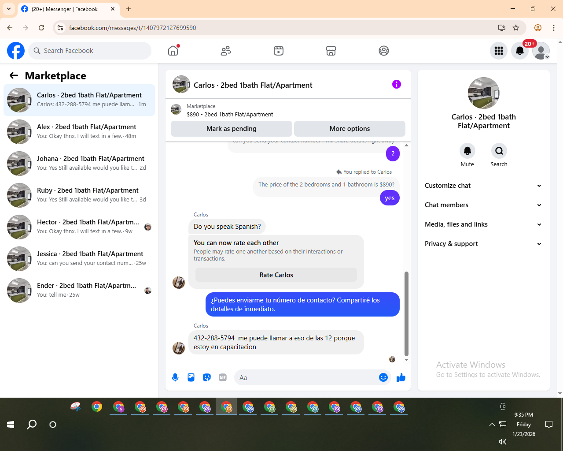Open the Friends icon in top navigation
This screenshot has width=563, height=451.
click(x=226, y=51)
